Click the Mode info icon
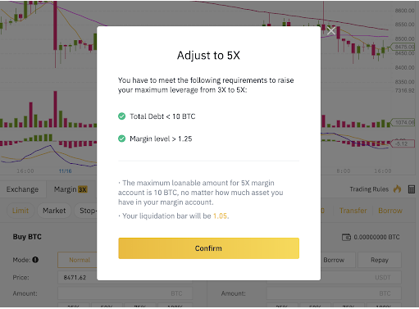Screen dimensions: 419x309 click(35, 260)
